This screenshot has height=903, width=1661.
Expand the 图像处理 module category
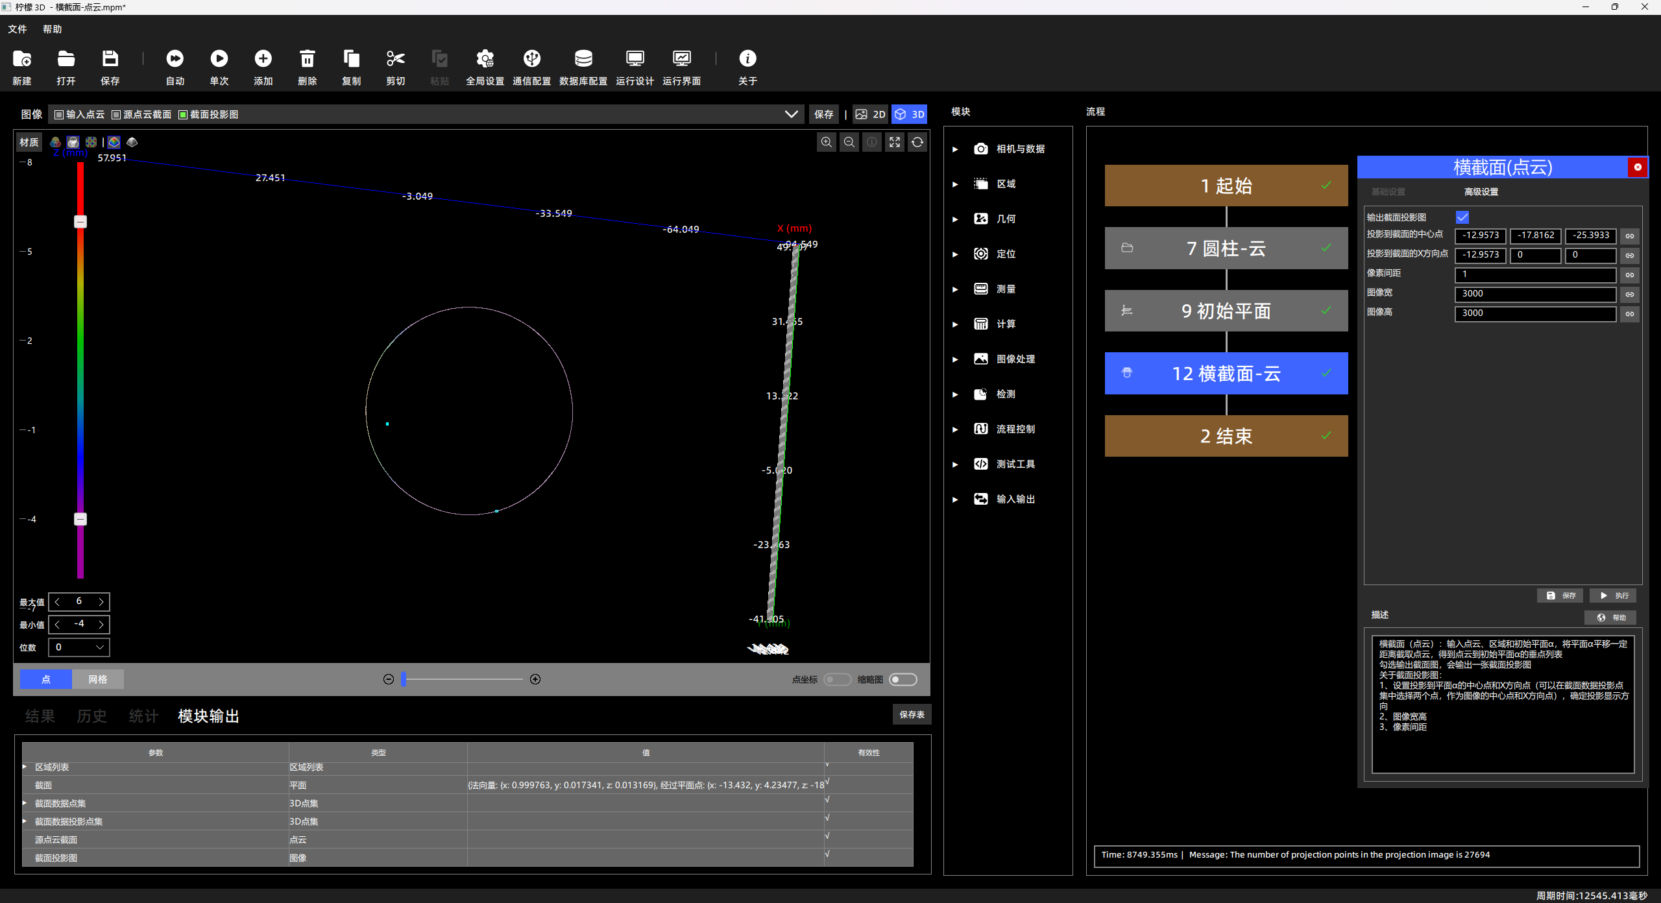tap(955, 359)
